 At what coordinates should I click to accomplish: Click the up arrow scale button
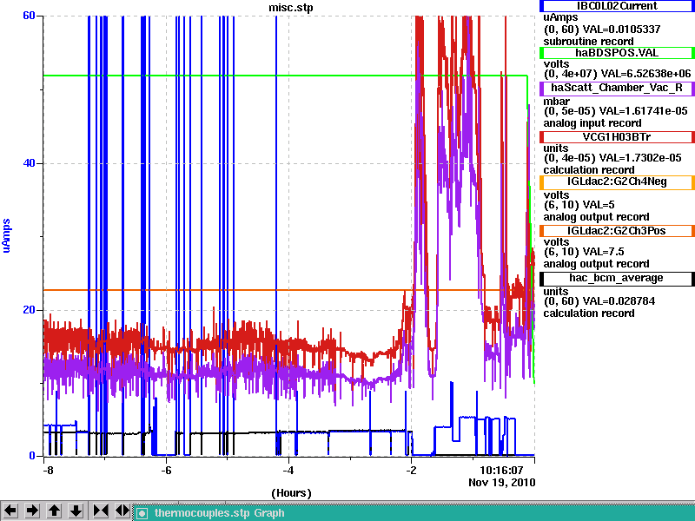click(x=54, y=511)
